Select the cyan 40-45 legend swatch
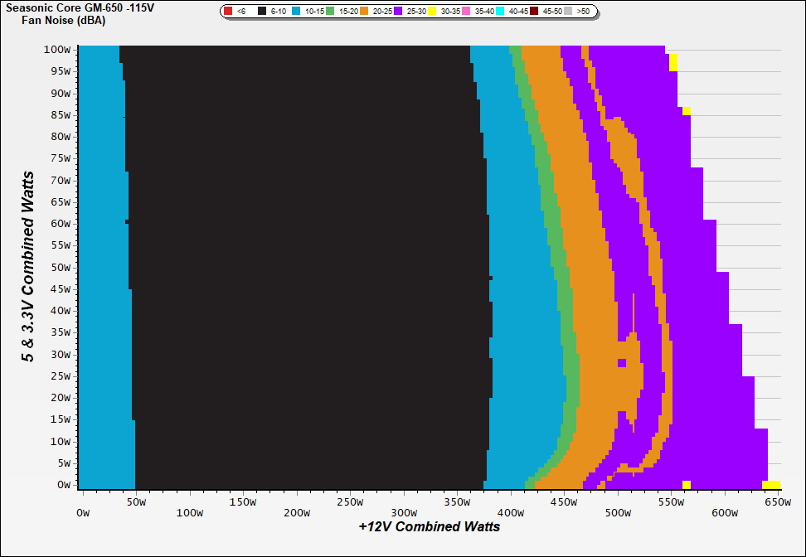The height and width of the screenshot is (557, 806). coord(500,12)
